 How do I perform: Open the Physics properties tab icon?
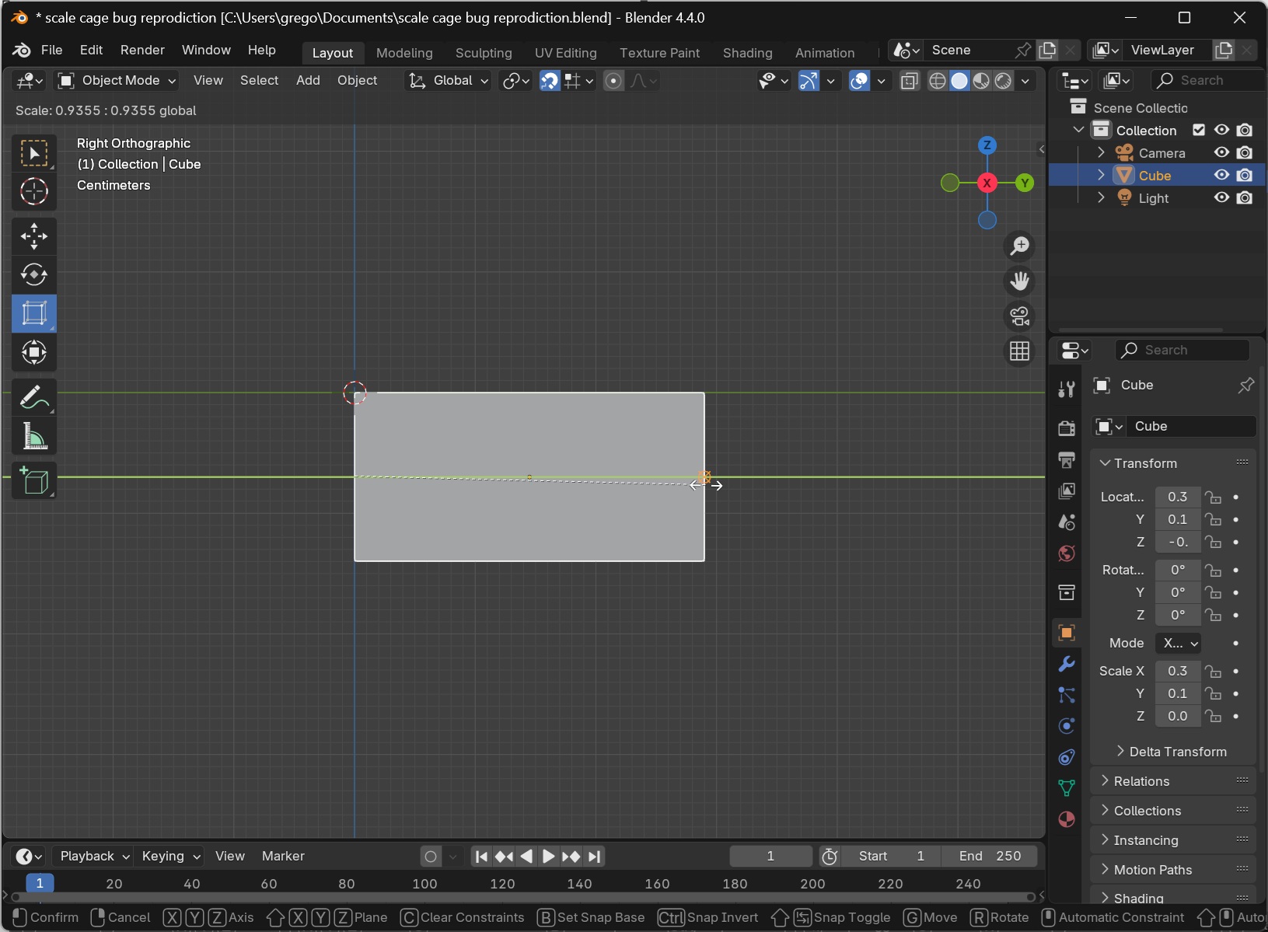1067,726
